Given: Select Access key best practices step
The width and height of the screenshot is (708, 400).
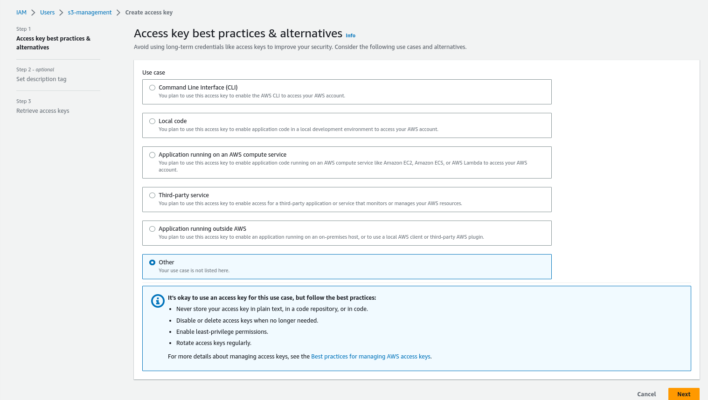Looking at the screenshot, I should 53,43.
